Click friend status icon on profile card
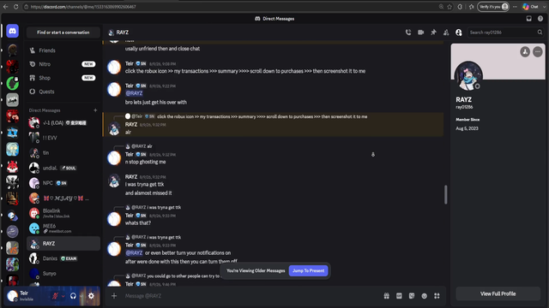The height and width of the screenshot is (308, 549). point(525,52)
